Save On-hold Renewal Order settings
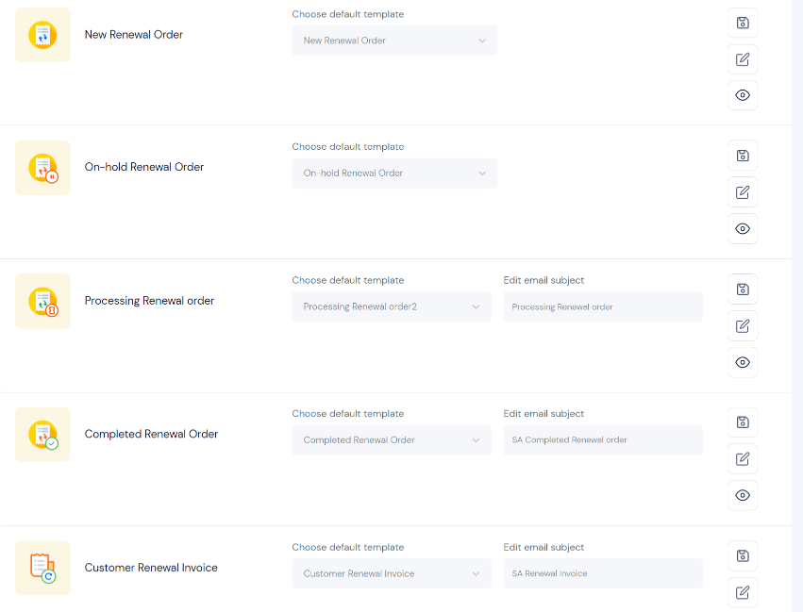Screen dimensions: 803x612 [743, 156]
